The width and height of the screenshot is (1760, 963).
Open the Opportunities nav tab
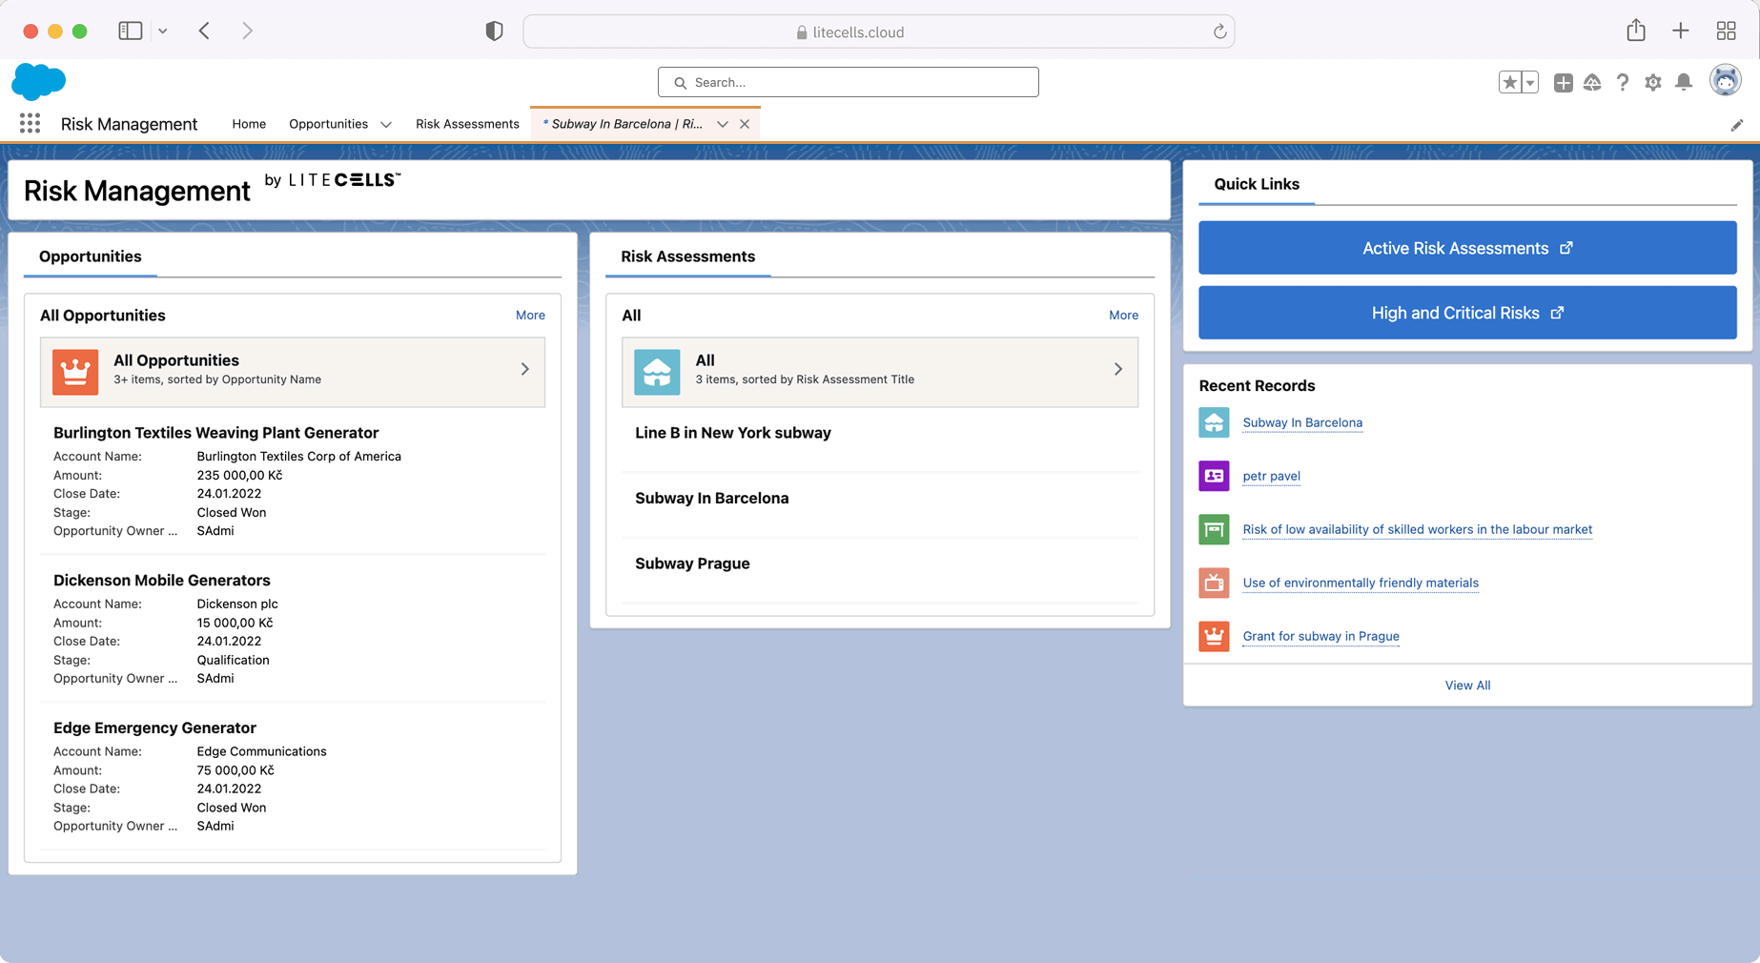(328, 124)
